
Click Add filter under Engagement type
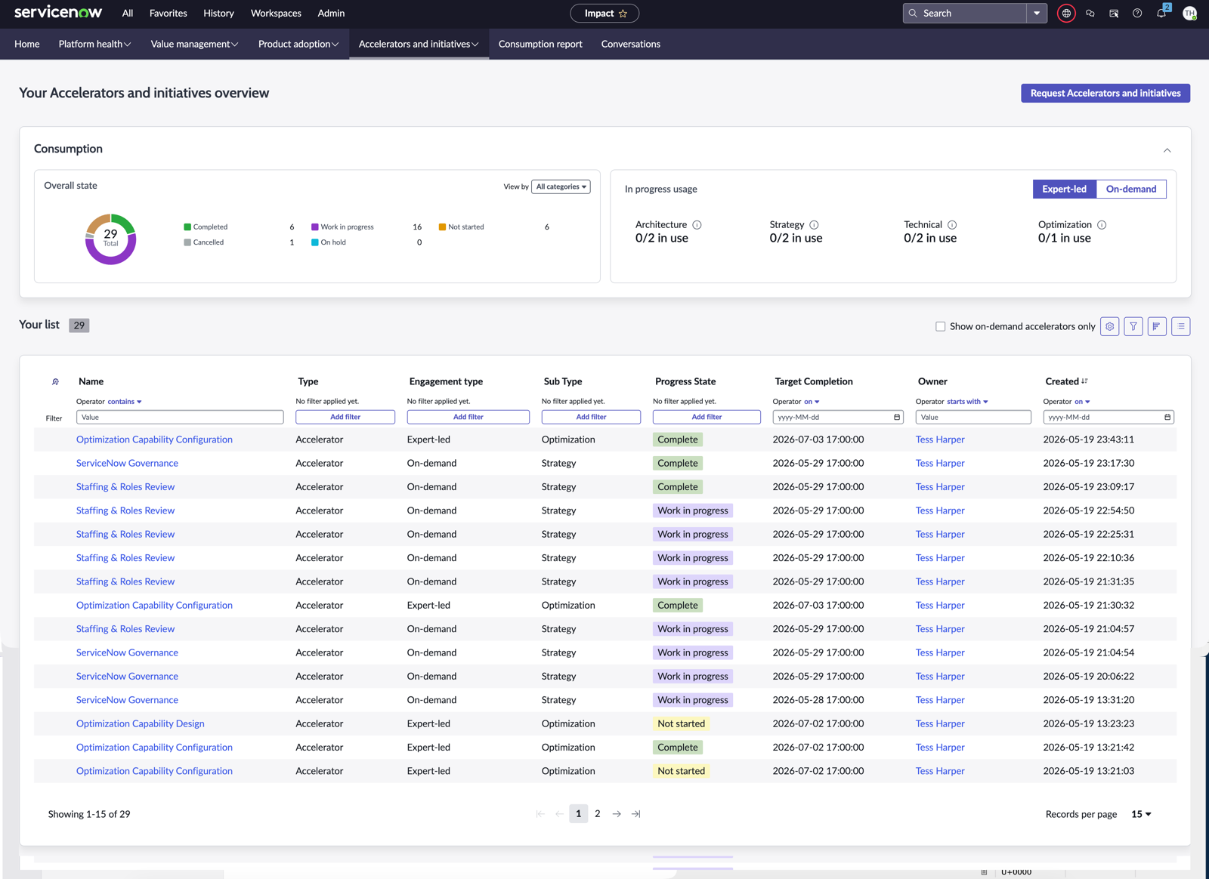click(468, 417)
